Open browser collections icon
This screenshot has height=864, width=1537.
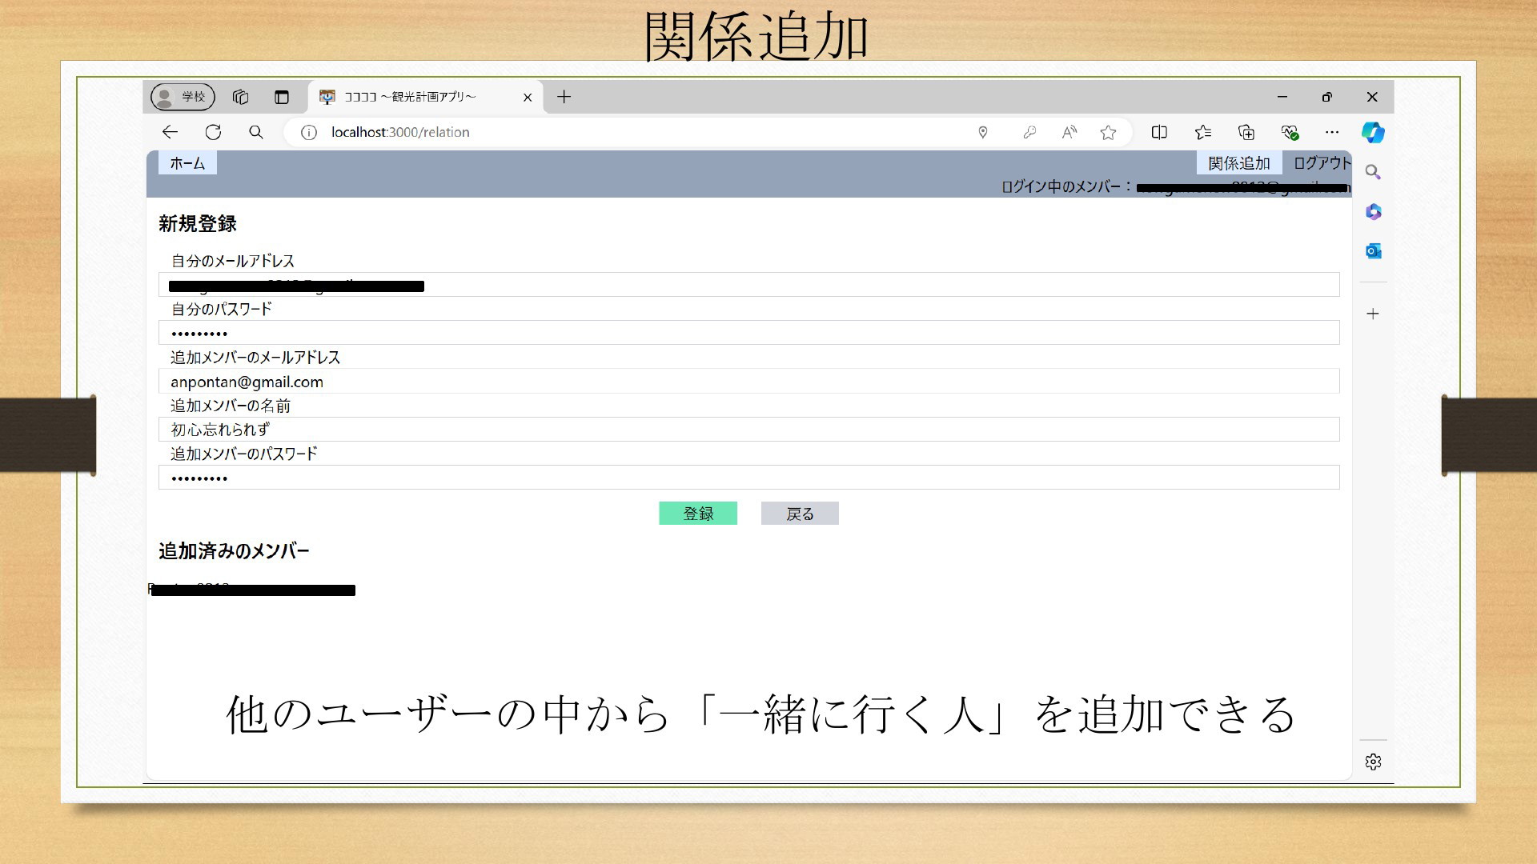coord(1246,132)
